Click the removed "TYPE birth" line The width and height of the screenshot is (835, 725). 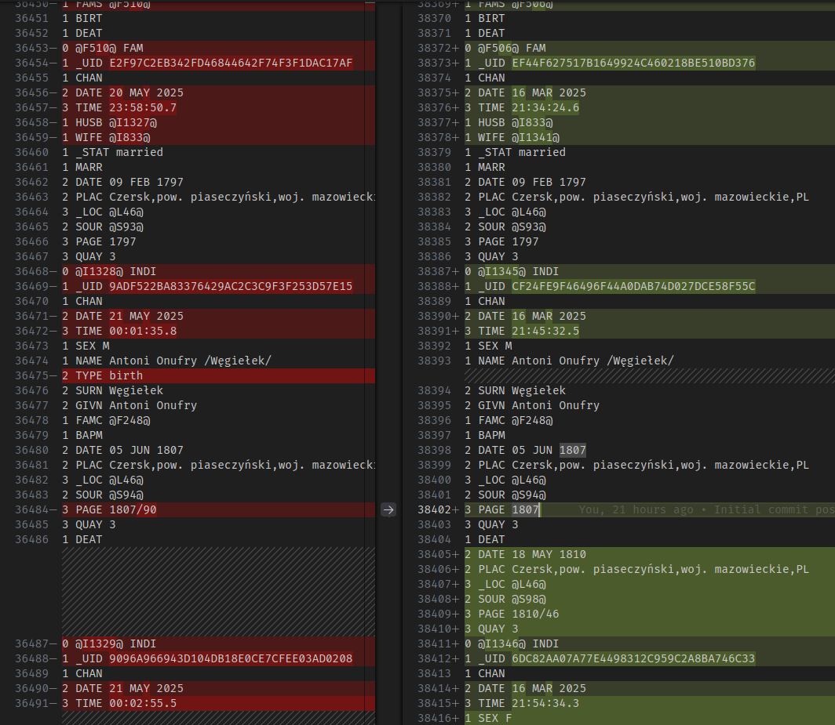click(109, 375)
